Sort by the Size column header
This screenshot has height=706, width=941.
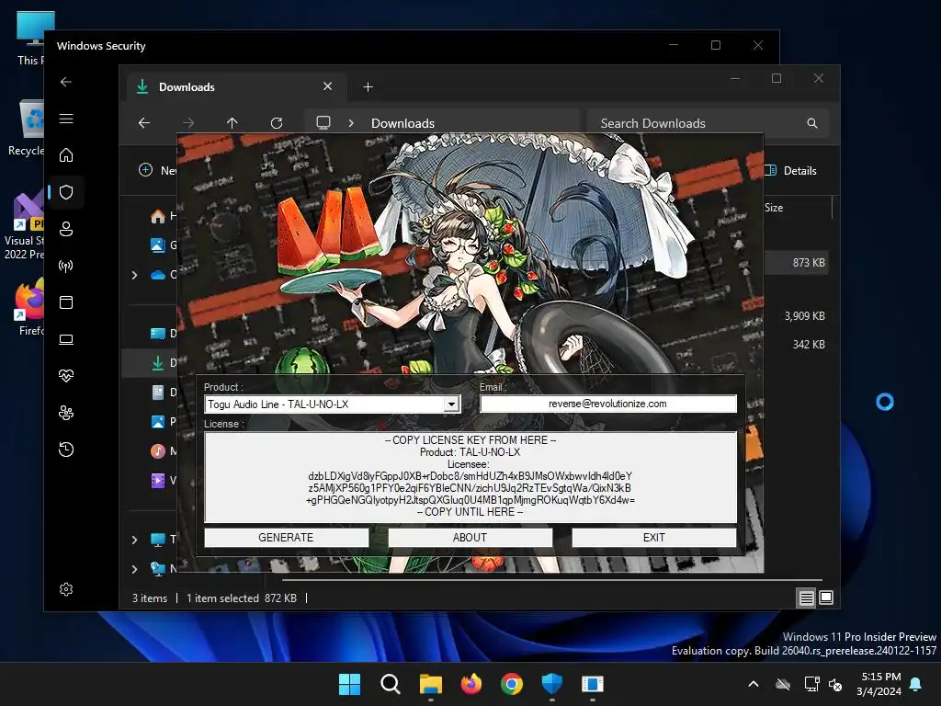774,208
